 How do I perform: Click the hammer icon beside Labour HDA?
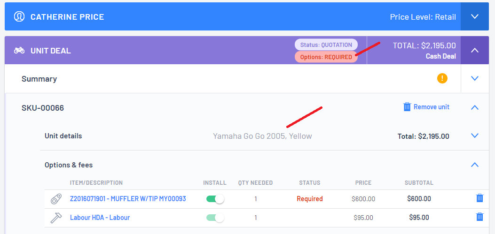(56, 218)
